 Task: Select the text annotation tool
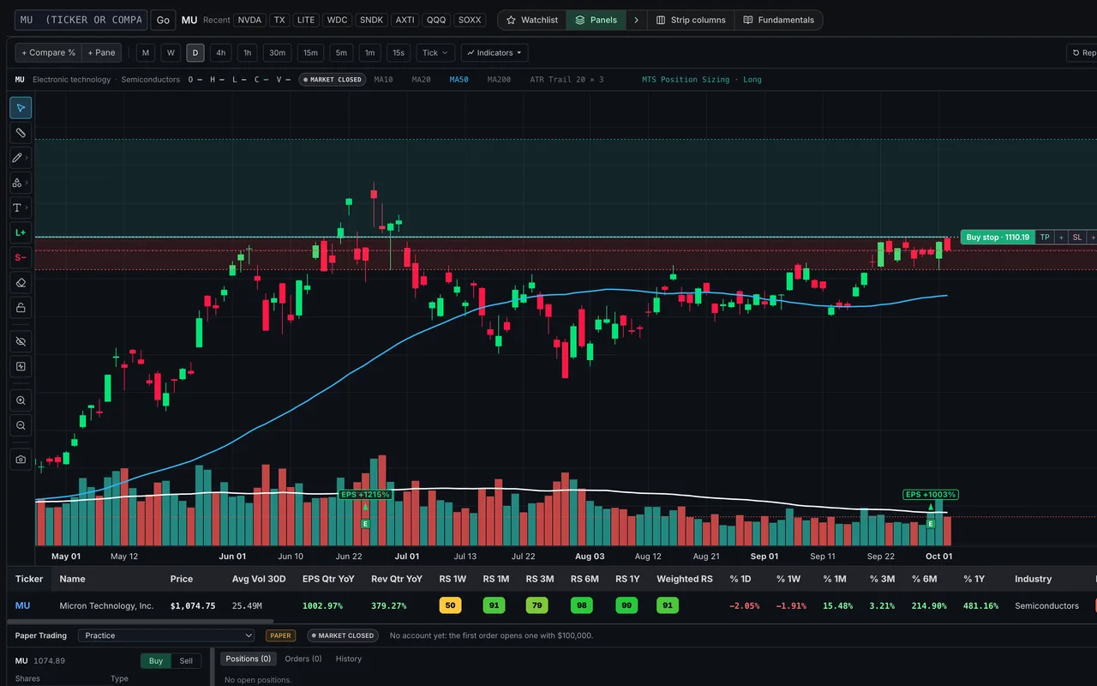pos(17,208)
